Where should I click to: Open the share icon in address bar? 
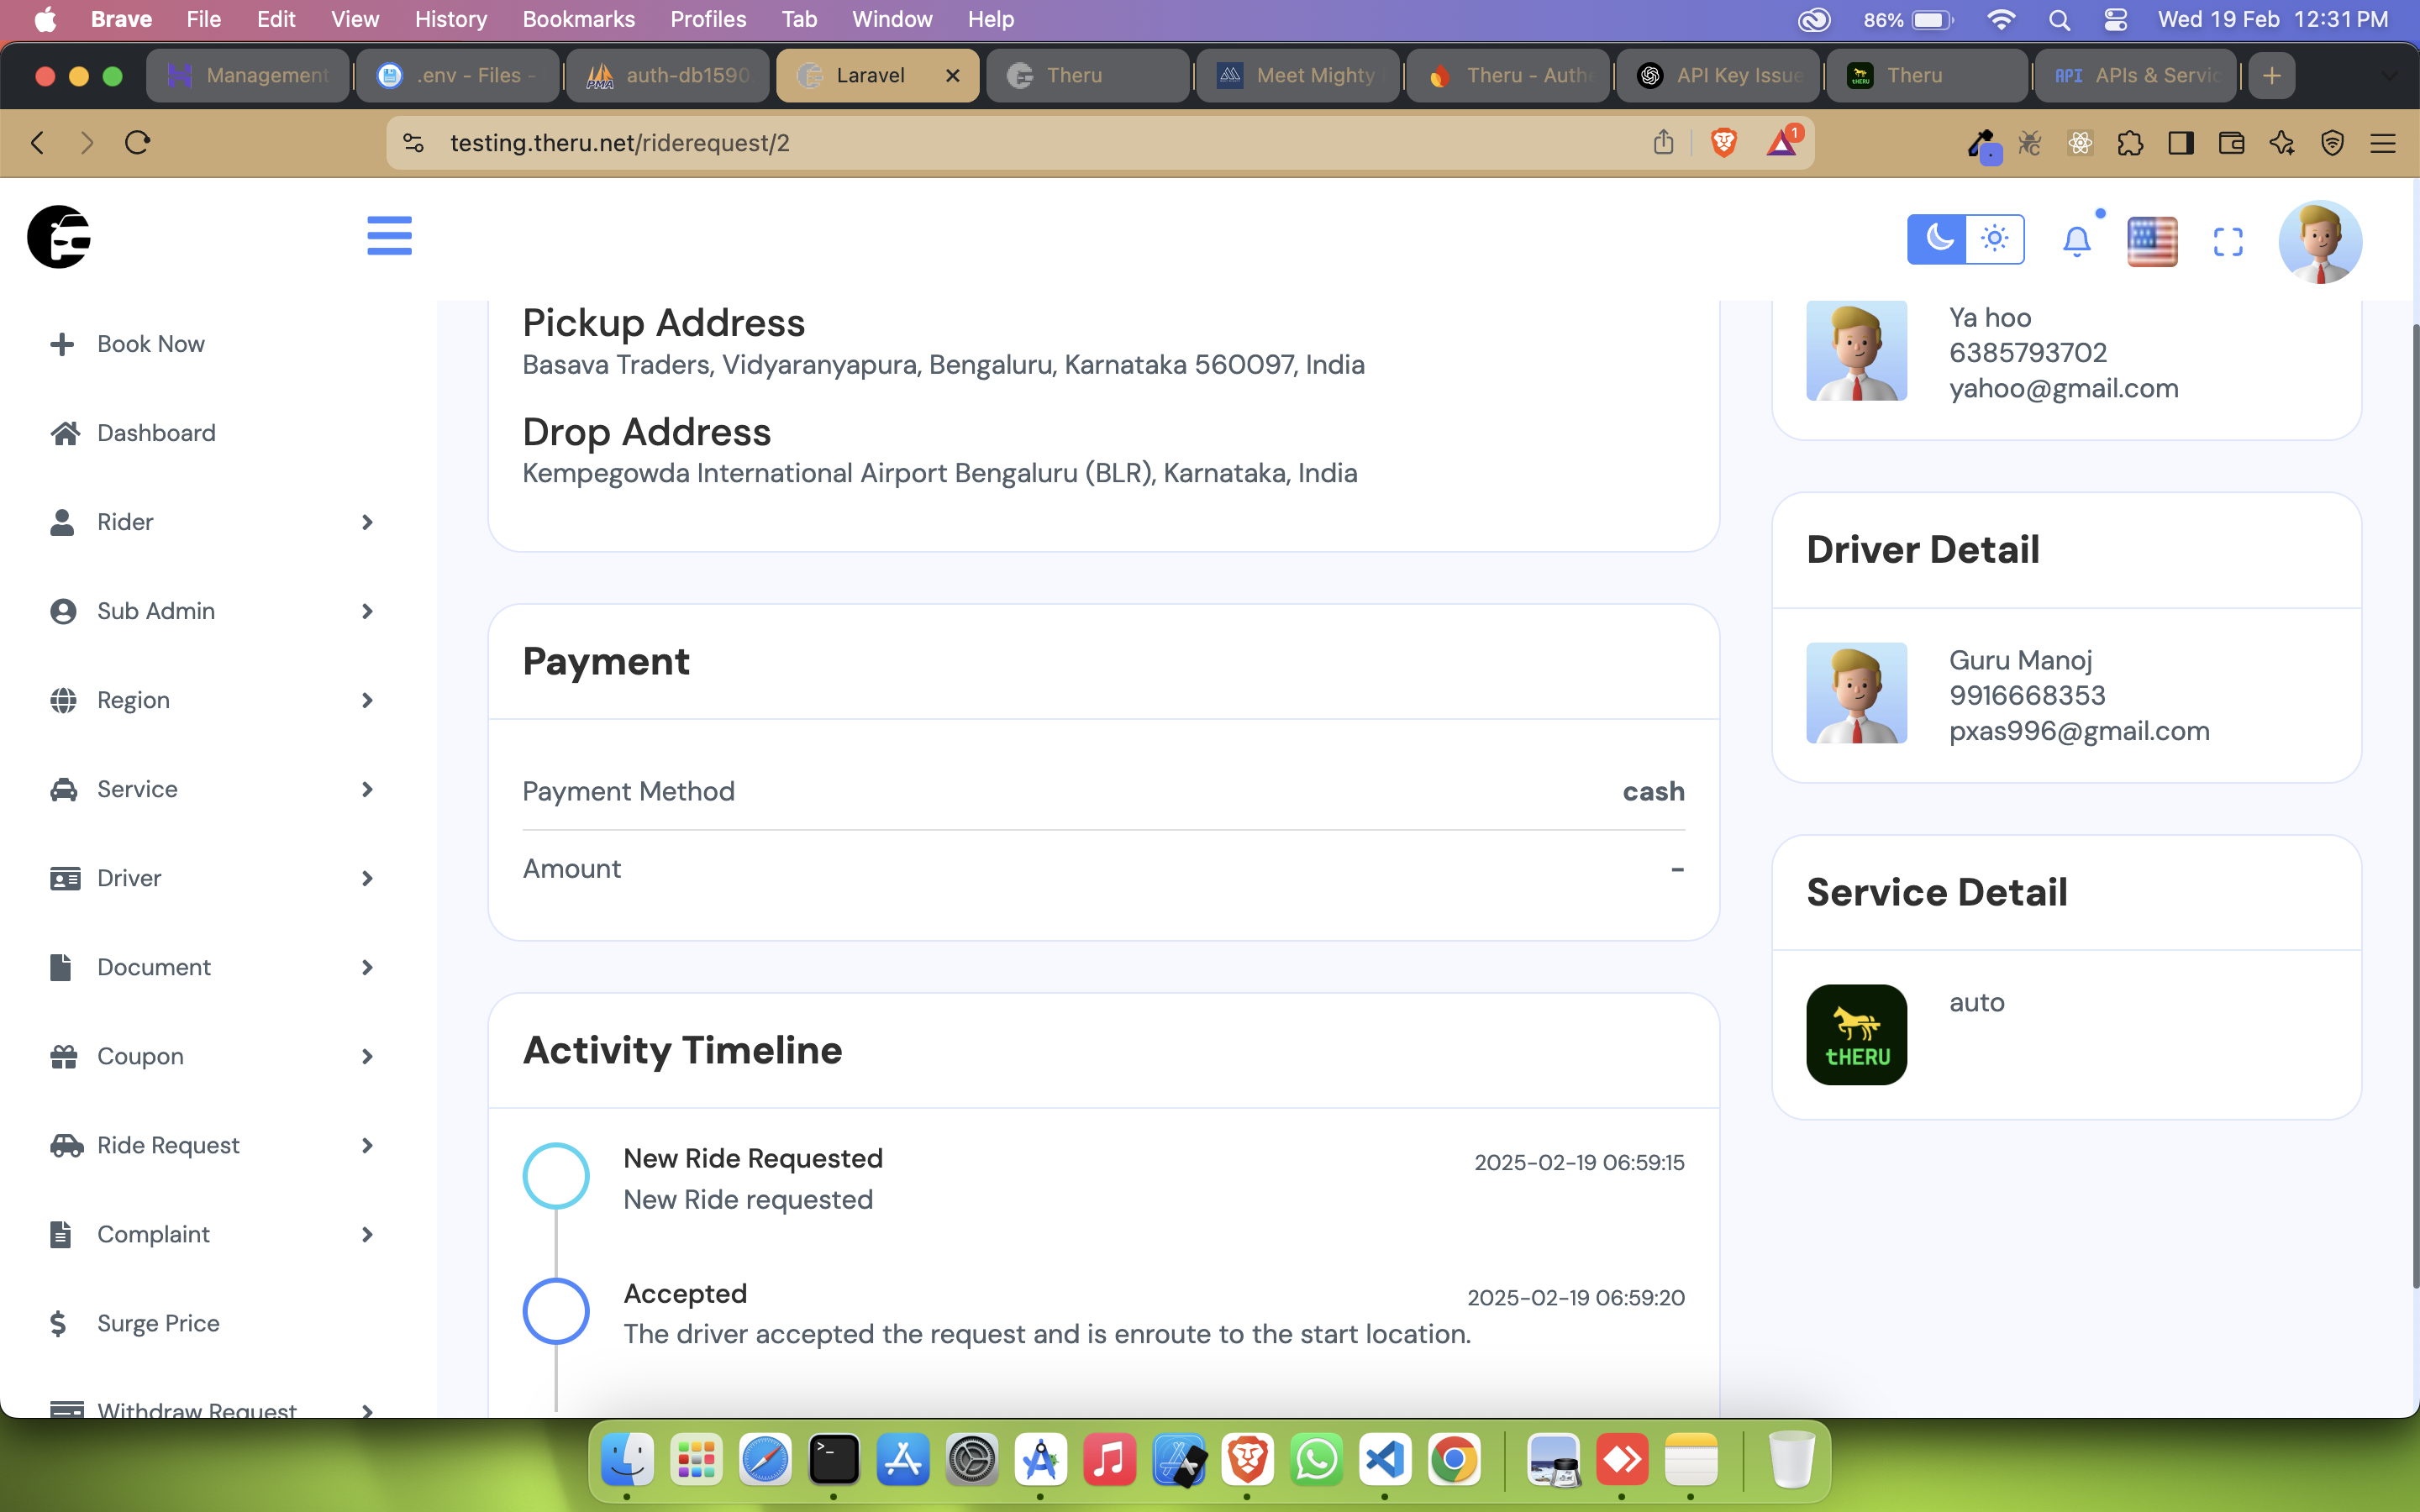coord(1663,143)
